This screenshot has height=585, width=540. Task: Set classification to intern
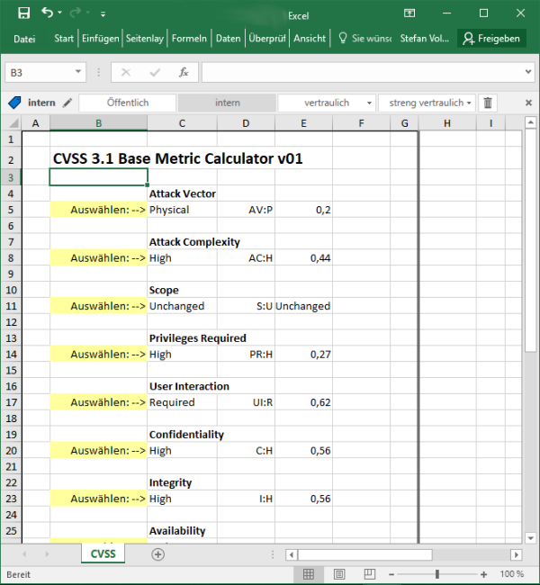click(x=227, y=103)
